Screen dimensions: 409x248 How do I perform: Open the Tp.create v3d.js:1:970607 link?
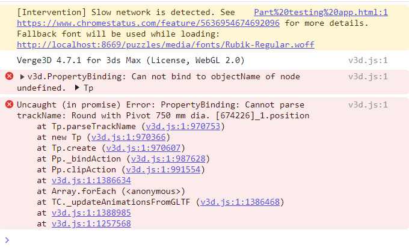(143, 148)
